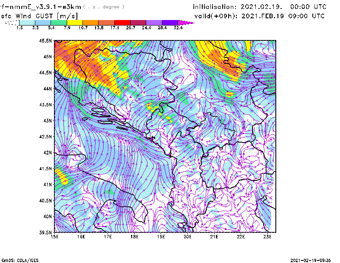This screenshot has width=340, height=263.
Task: Click the coral 13.8–17.1 legend swatch
Action: point(107,23)
